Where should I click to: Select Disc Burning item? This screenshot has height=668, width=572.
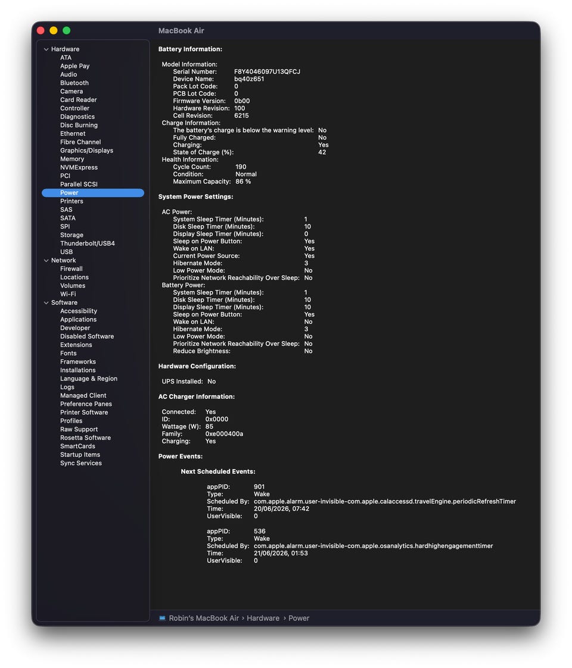point(79,125)
